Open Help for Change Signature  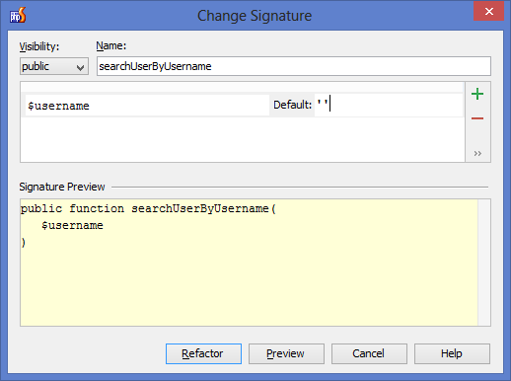[452, 353]
